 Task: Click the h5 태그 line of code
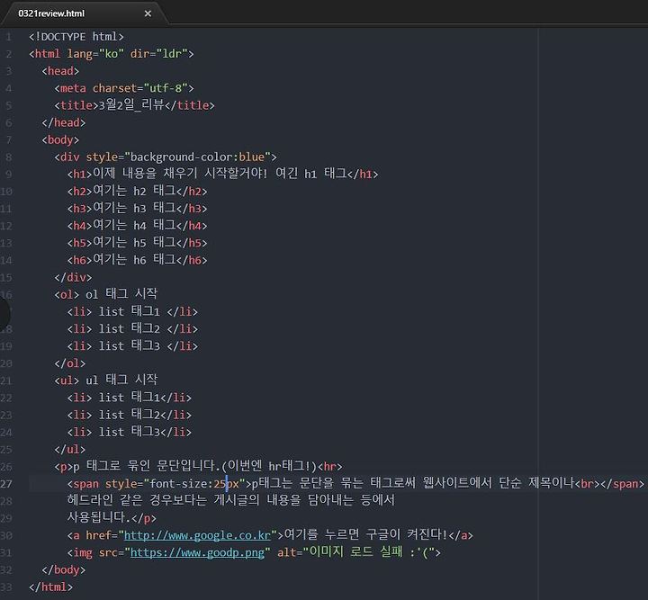tap(137, 242)
